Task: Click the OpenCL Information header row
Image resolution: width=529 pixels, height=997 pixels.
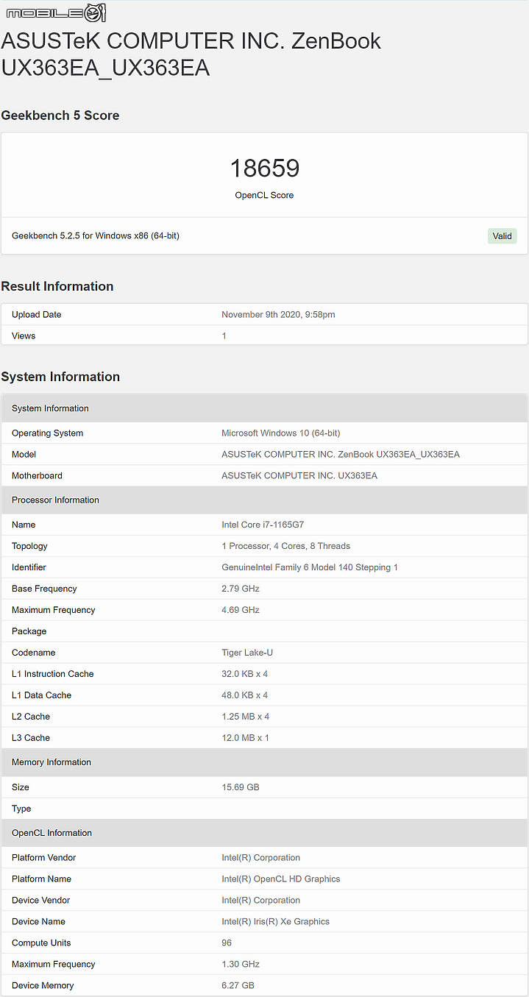Action: [264, 834]
